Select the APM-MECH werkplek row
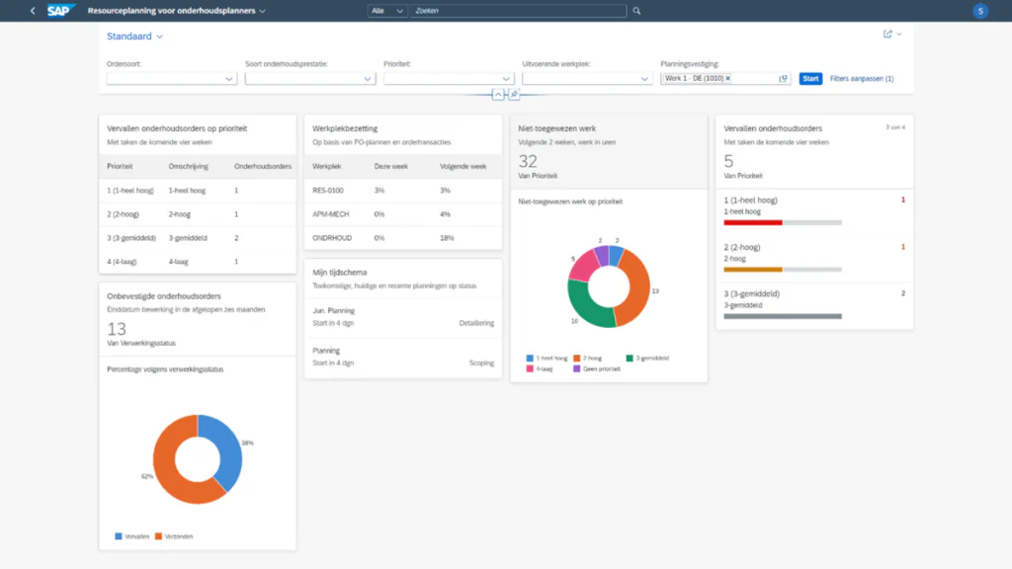1012x569 pixels. [403, 214]
